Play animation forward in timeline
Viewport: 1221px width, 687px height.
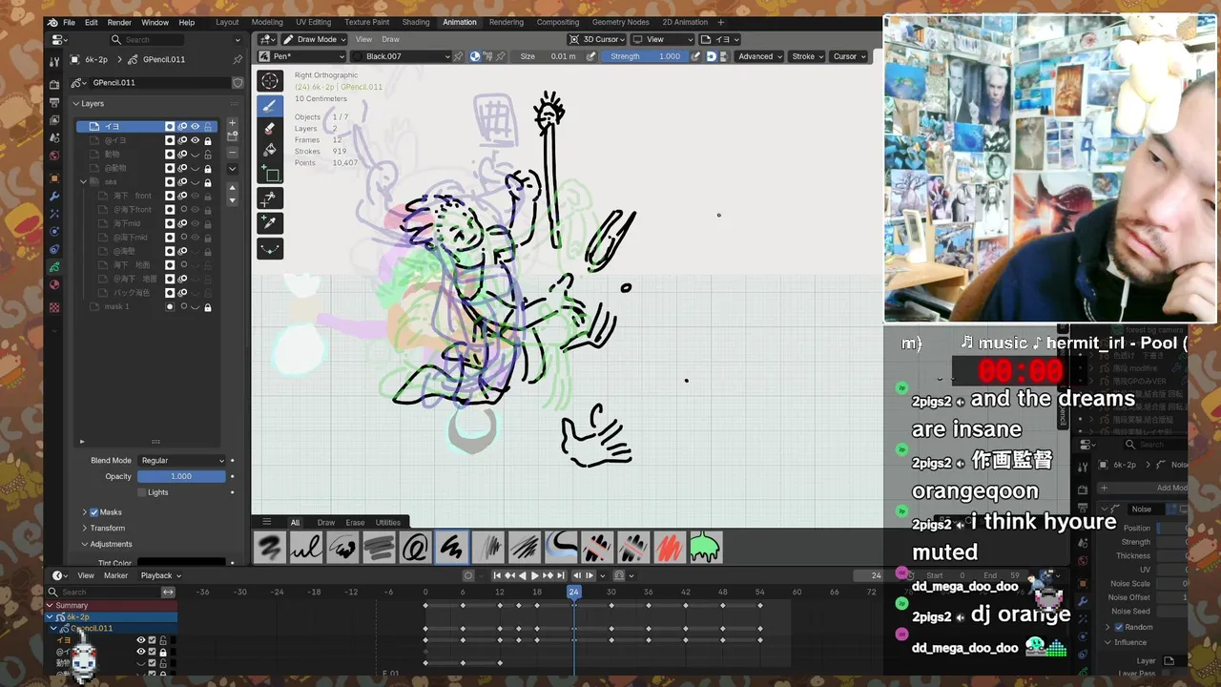coord(534,575)
